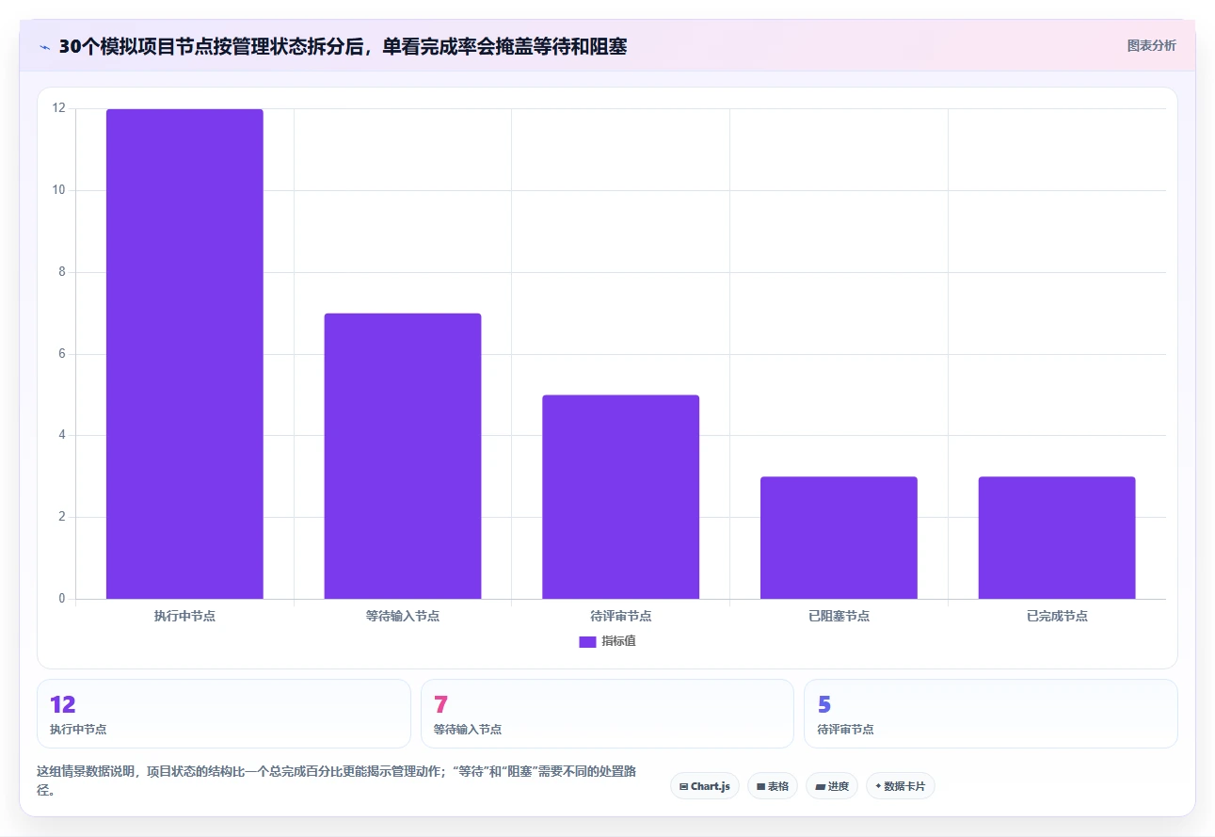This screenshot has height=837, width=1215.
Task: Toggle the 指标值 legend swatch
Action: tap(587, 642)
